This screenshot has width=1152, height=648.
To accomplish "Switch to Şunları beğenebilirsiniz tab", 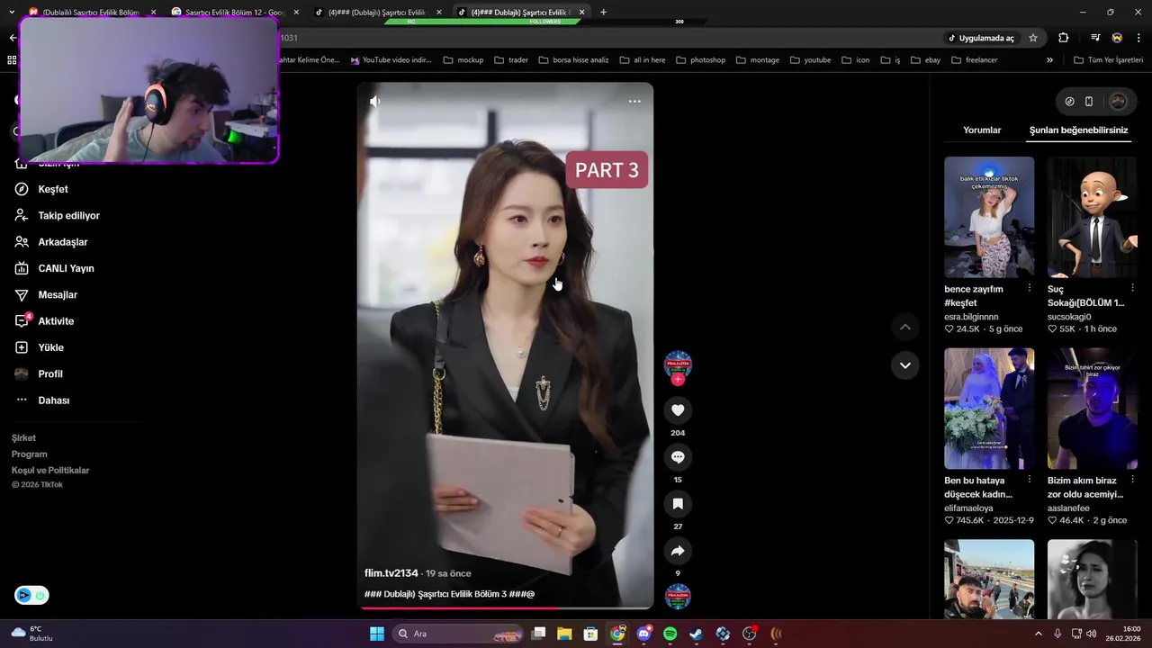I will [1078, 130].
